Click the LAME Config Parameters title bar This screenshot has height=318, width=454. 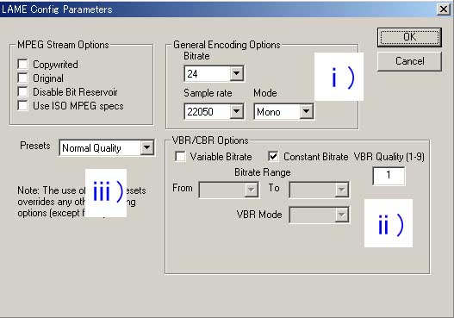(217, 9)
